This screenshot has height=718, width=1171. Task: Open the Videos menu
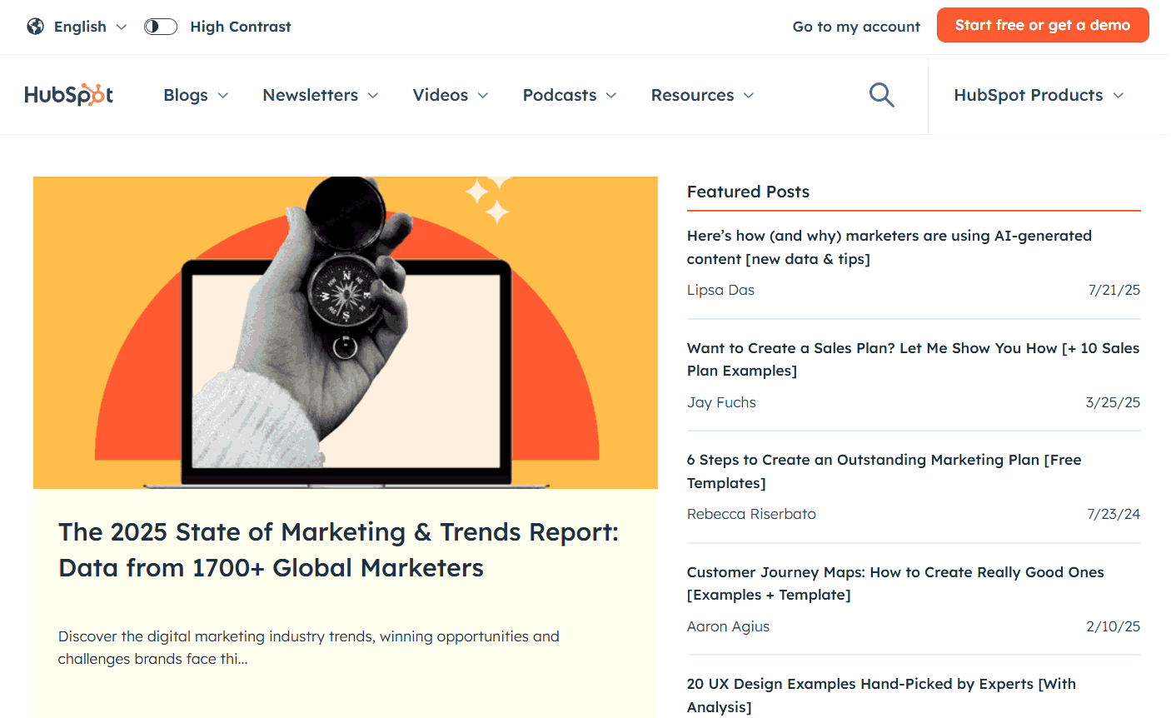(450, 95)
